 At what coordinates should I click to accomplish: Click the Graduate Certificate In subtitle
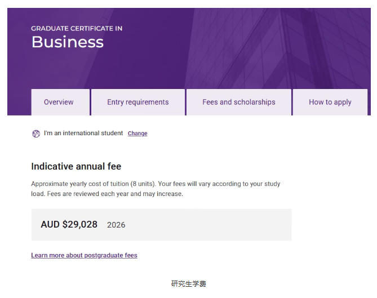pos(77,28)
